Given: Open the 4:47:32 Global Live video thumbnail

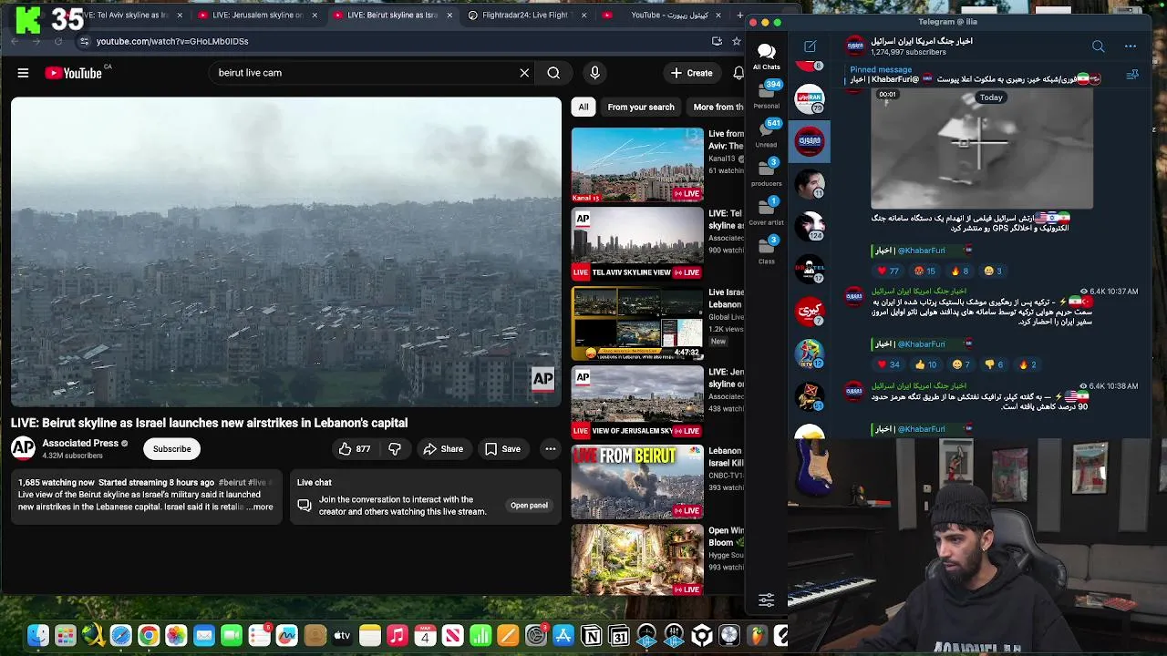Looking at the screenshot, I should [637, 323].
